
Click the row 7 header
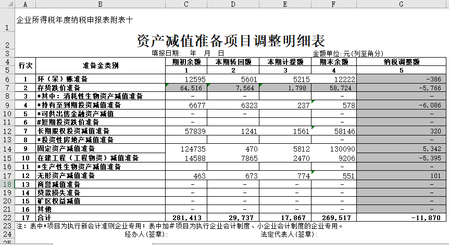coord(7,88)
